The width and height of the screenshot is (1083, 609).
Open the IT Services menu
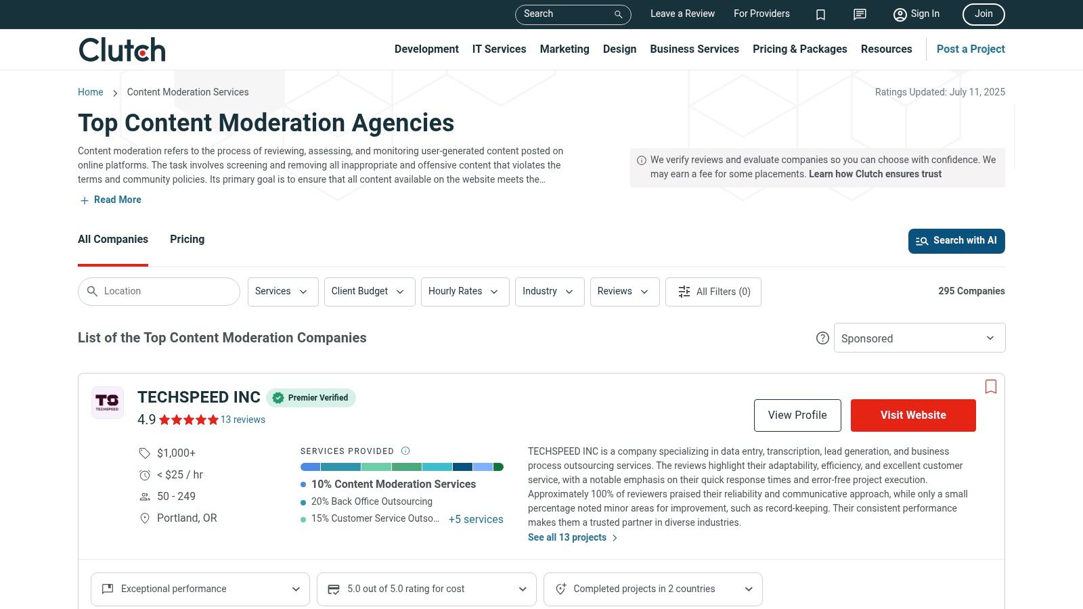(499, 49)
